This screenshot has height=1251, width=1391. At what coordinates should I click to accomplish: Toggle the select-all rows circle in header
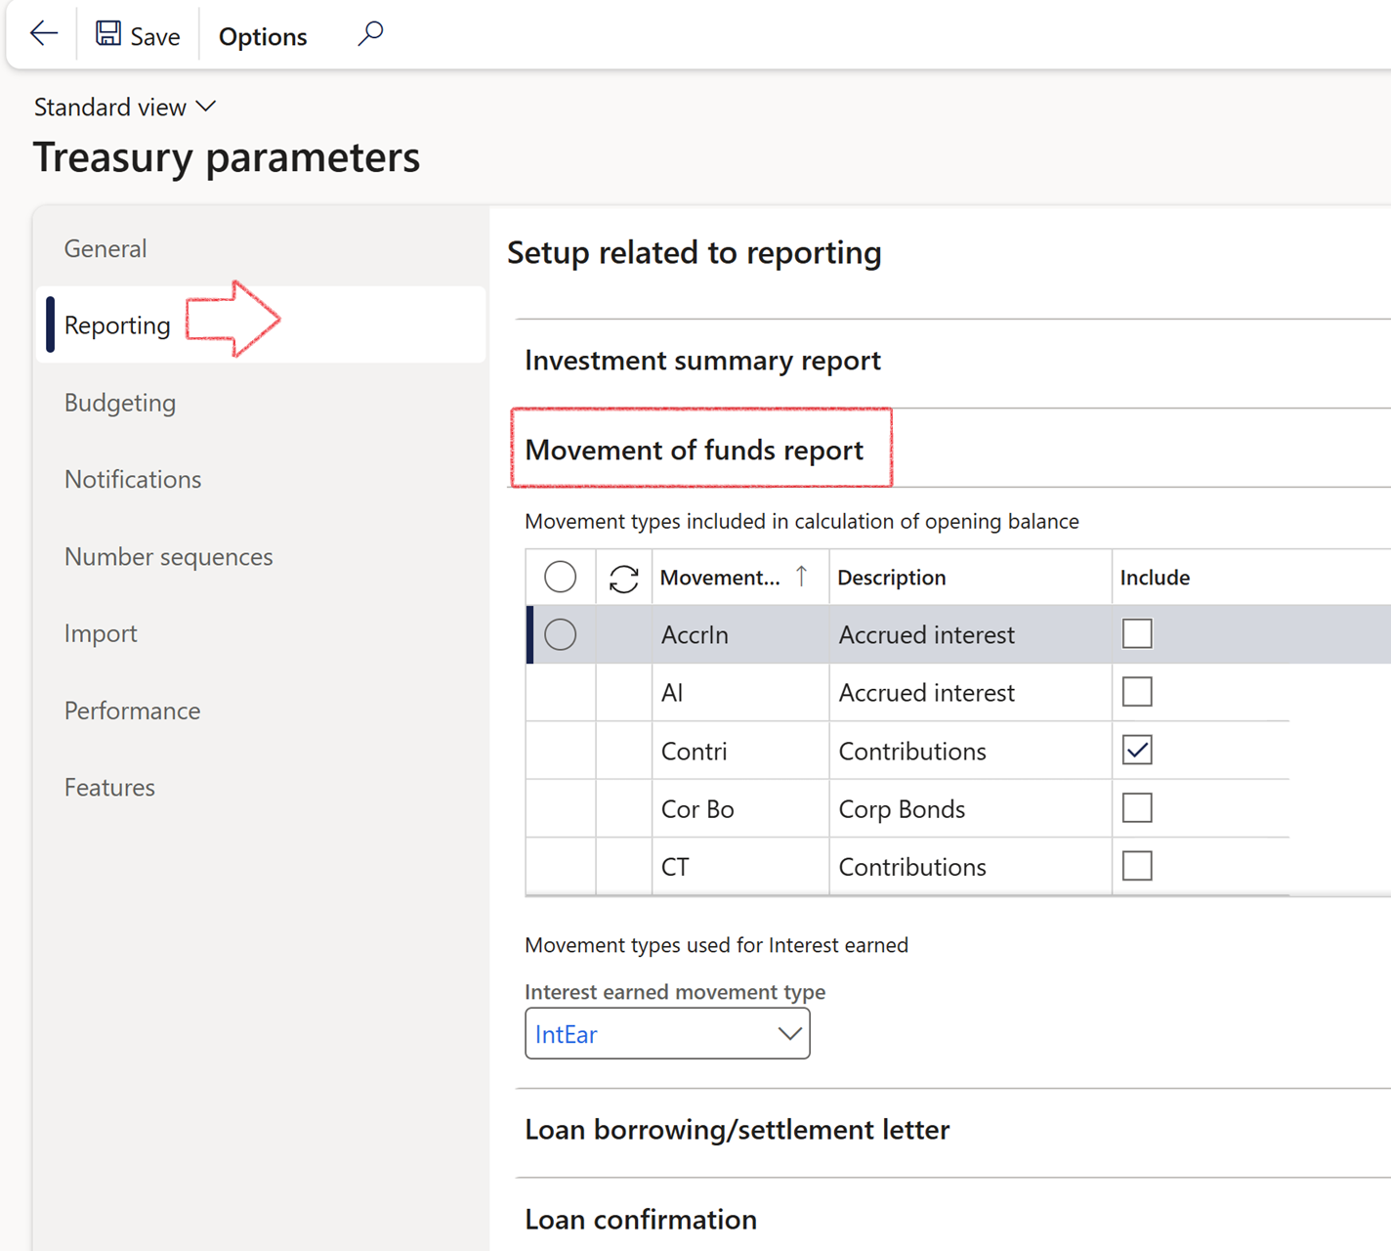coord(560,577)
